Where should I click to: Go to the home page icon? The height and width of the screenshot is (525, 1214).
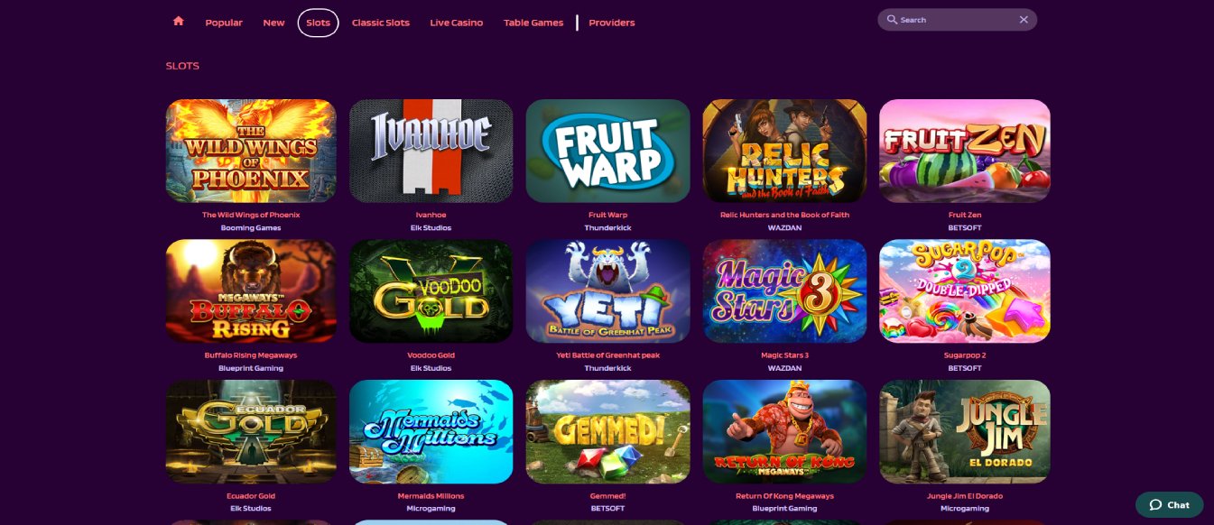(x=179, y=21)
